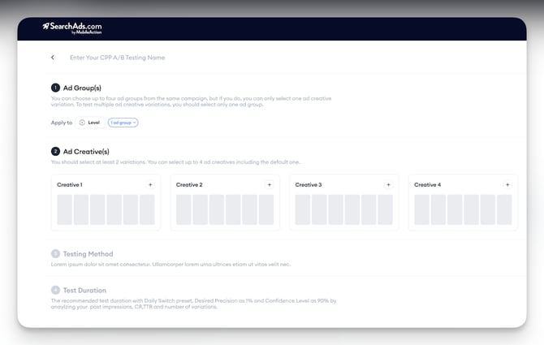Click the plus icon on Creative 2
Viewport: 544px width, 345px height.
tap(270, 185)
